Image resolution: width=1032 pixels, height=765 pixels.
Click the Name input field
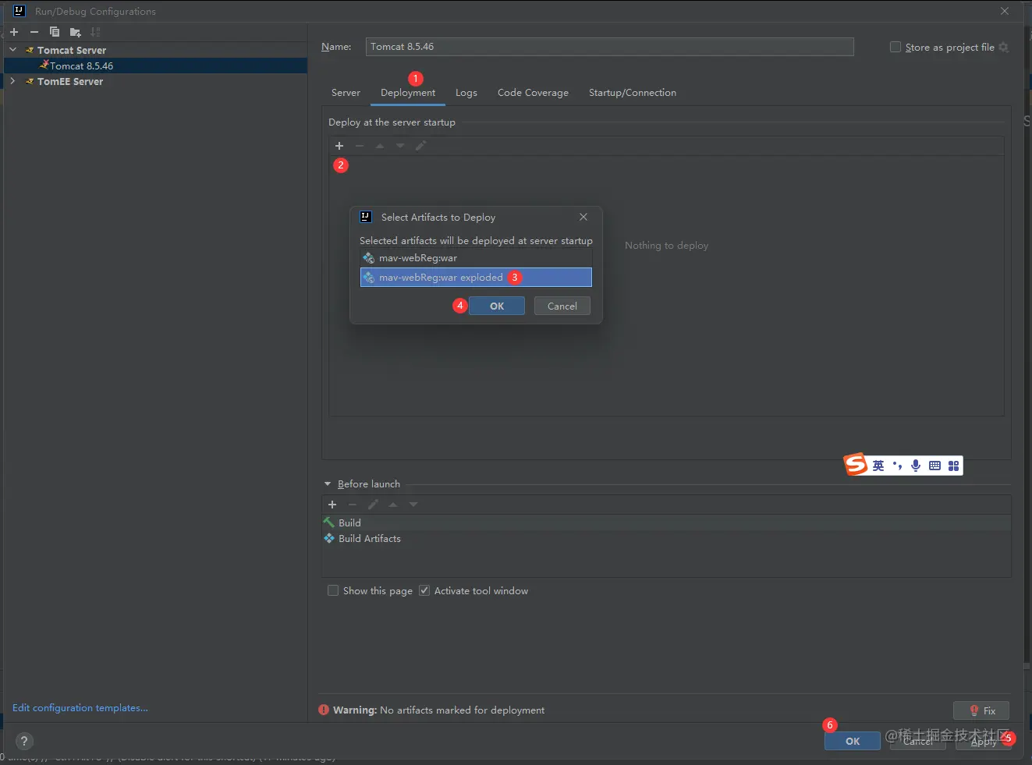click(x=610, y=47)
